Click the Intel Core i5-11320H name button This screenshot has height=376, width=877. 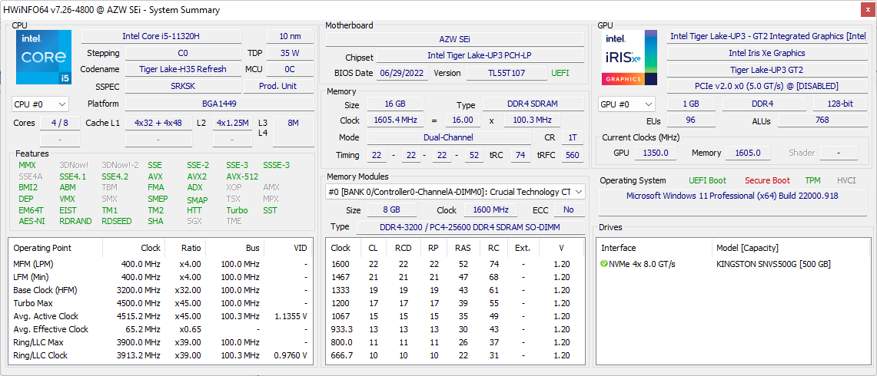pyautogui.click(x=161, y=37)
